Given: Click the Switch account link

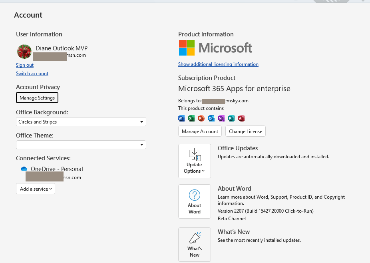Looking at the screenshot, I should pyautogui.click(x=32, y=74).
